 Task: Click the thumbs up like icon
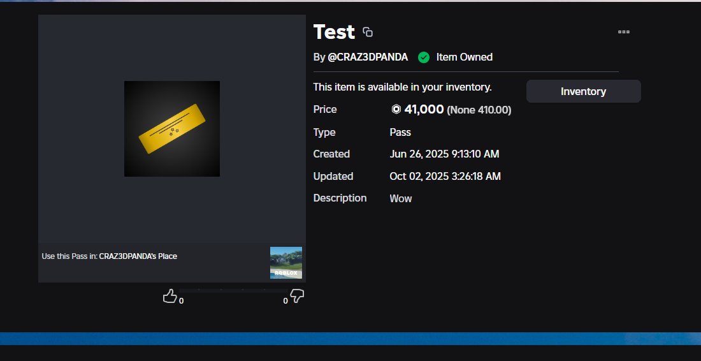point(170,296)
